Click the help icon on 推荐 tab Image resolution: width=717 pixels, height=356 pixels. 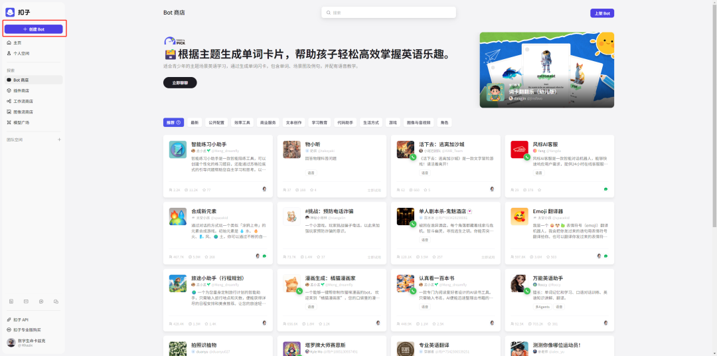coord(179,123)
